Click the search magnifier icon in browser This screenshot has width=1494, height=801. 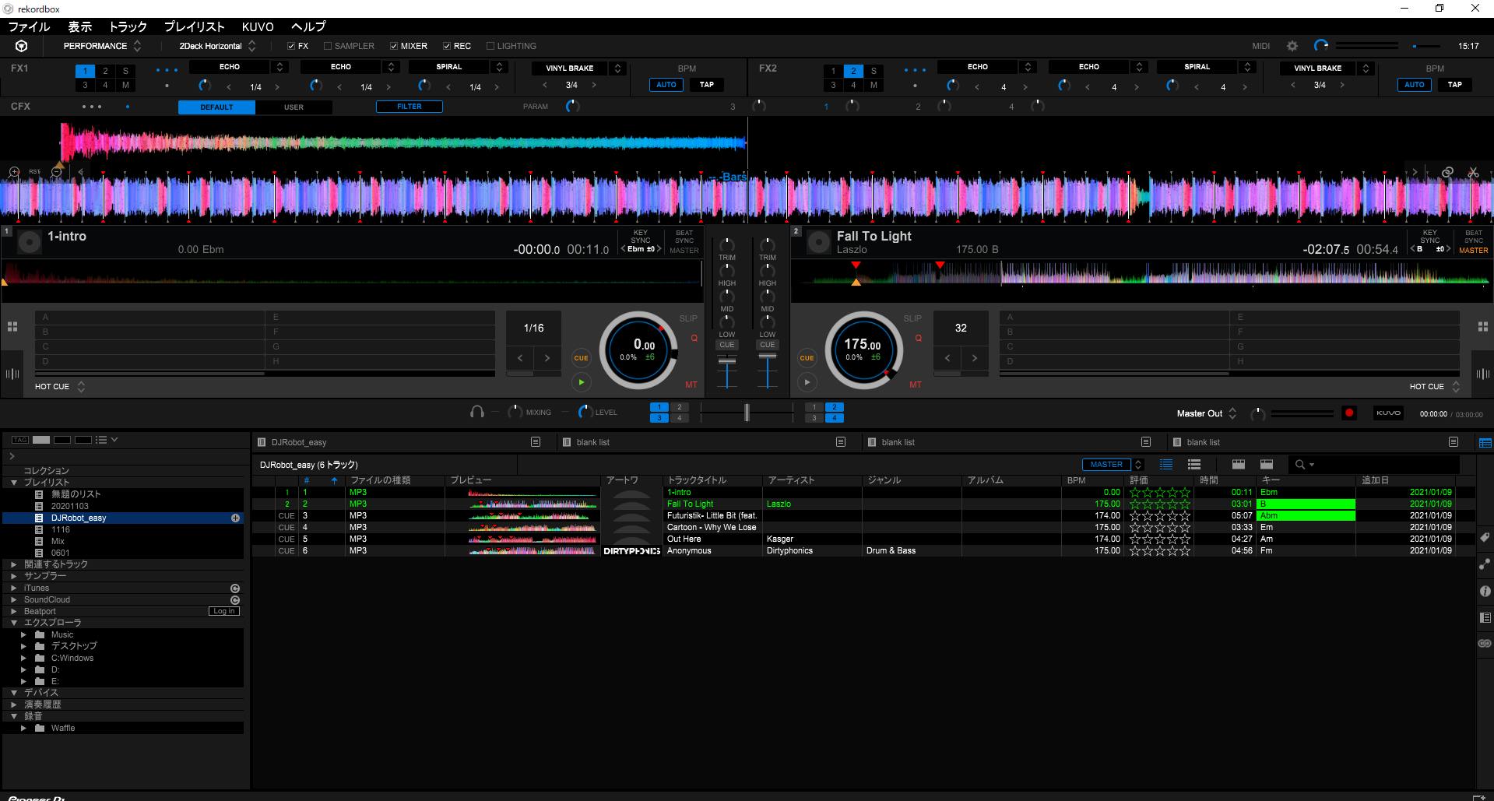1299,465
